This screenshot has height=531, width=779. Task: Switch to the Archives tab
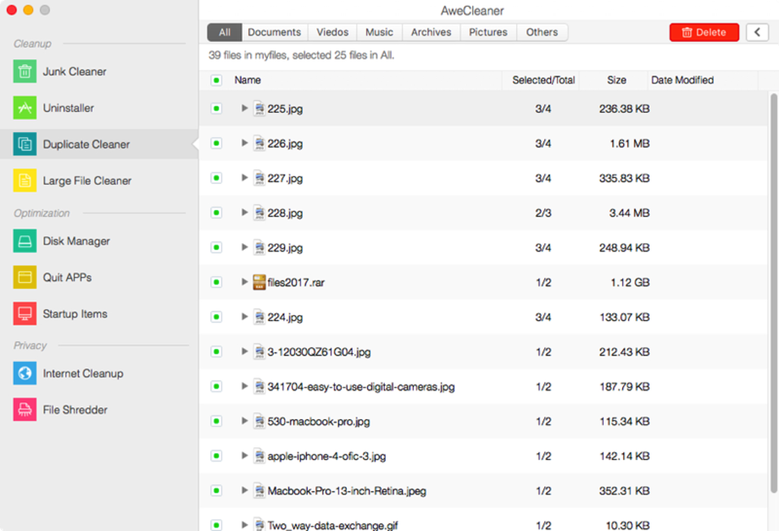pos(431,32)
